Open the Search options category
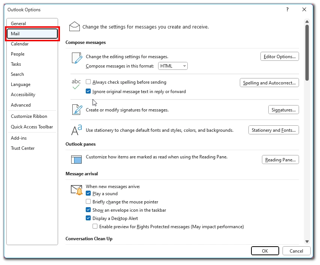The height and width of the screenshot is (265, 320). tap(32, 74)
